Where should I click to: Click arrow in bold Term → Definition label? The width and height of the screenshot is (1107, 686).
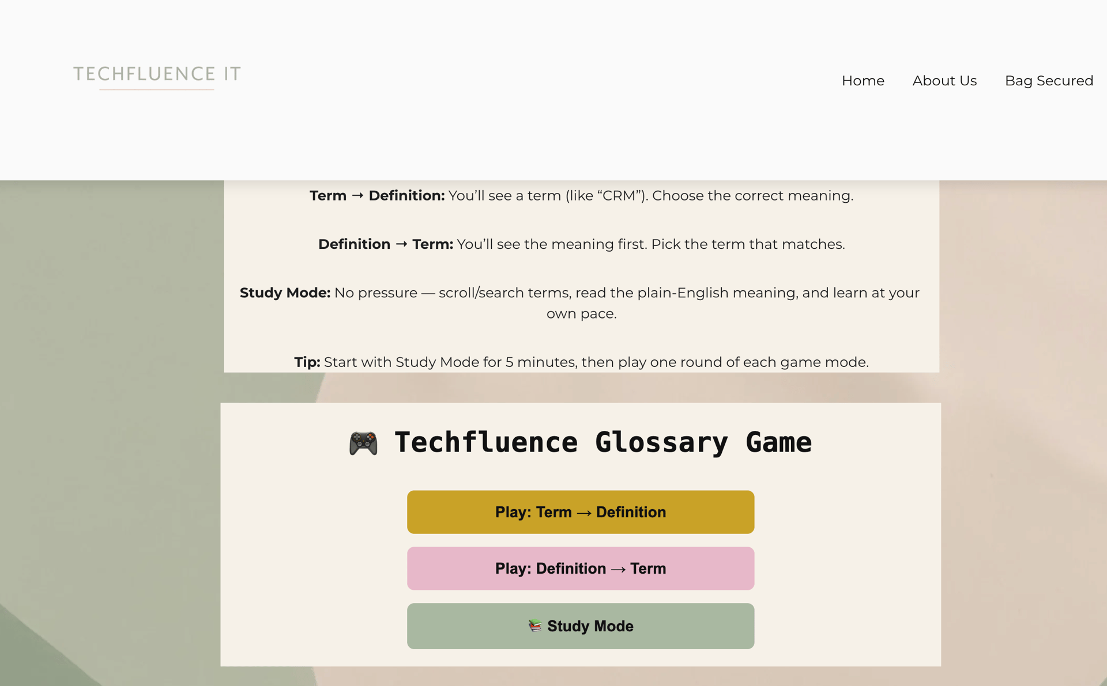tap(357, 196)
